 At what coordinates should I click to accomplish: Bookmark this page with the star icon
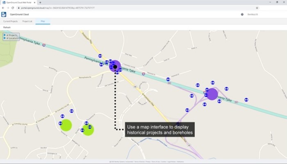tap(257, 7)
